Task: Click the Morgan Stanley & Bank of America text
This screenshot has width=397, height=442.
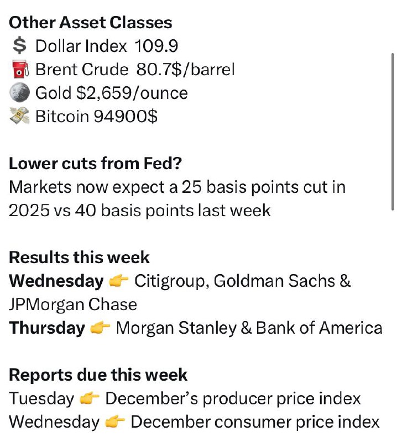Action: pos(249,328)
